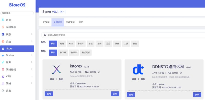The height and width of the screenshot is (100, 205).
Task: Click the Docker whale icon
Action: (x=3, y=55)
